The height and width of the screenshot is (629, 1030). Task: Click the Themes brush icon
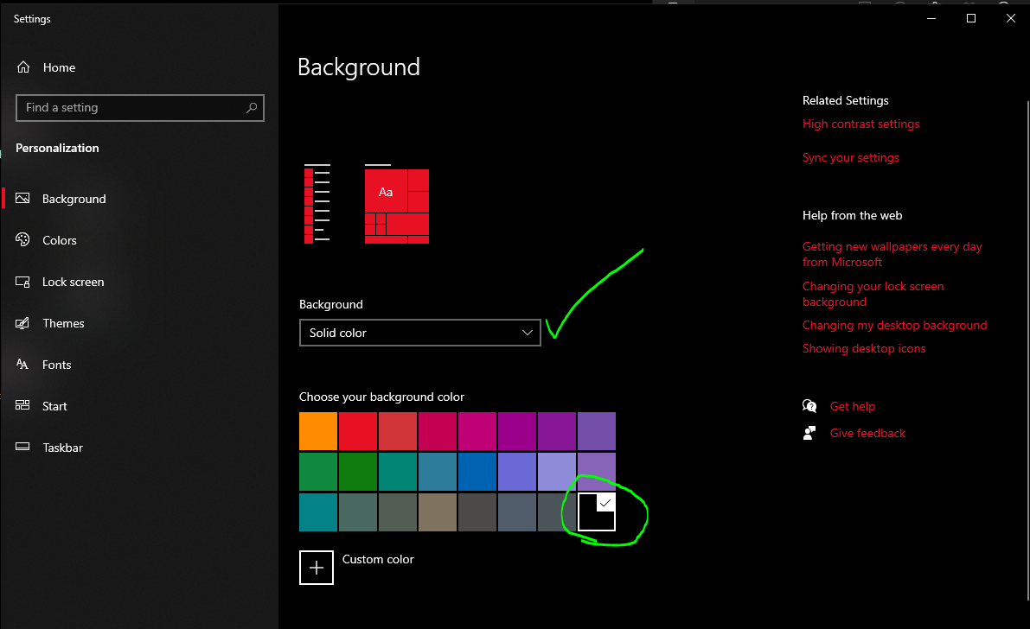coord(23,323)
